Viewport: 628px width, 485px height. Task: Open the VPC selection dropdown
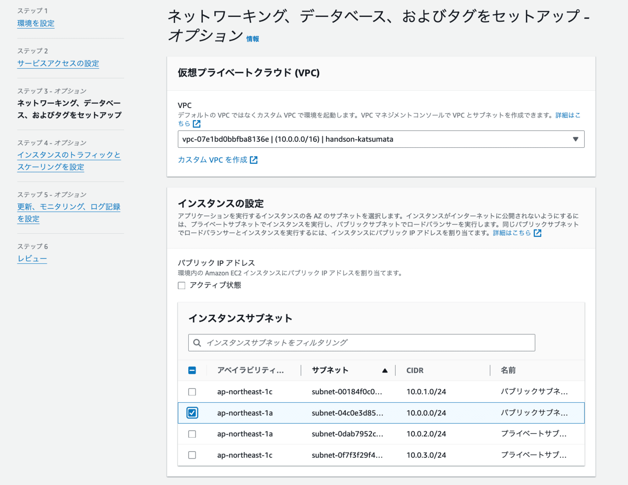tap(381, 139)
